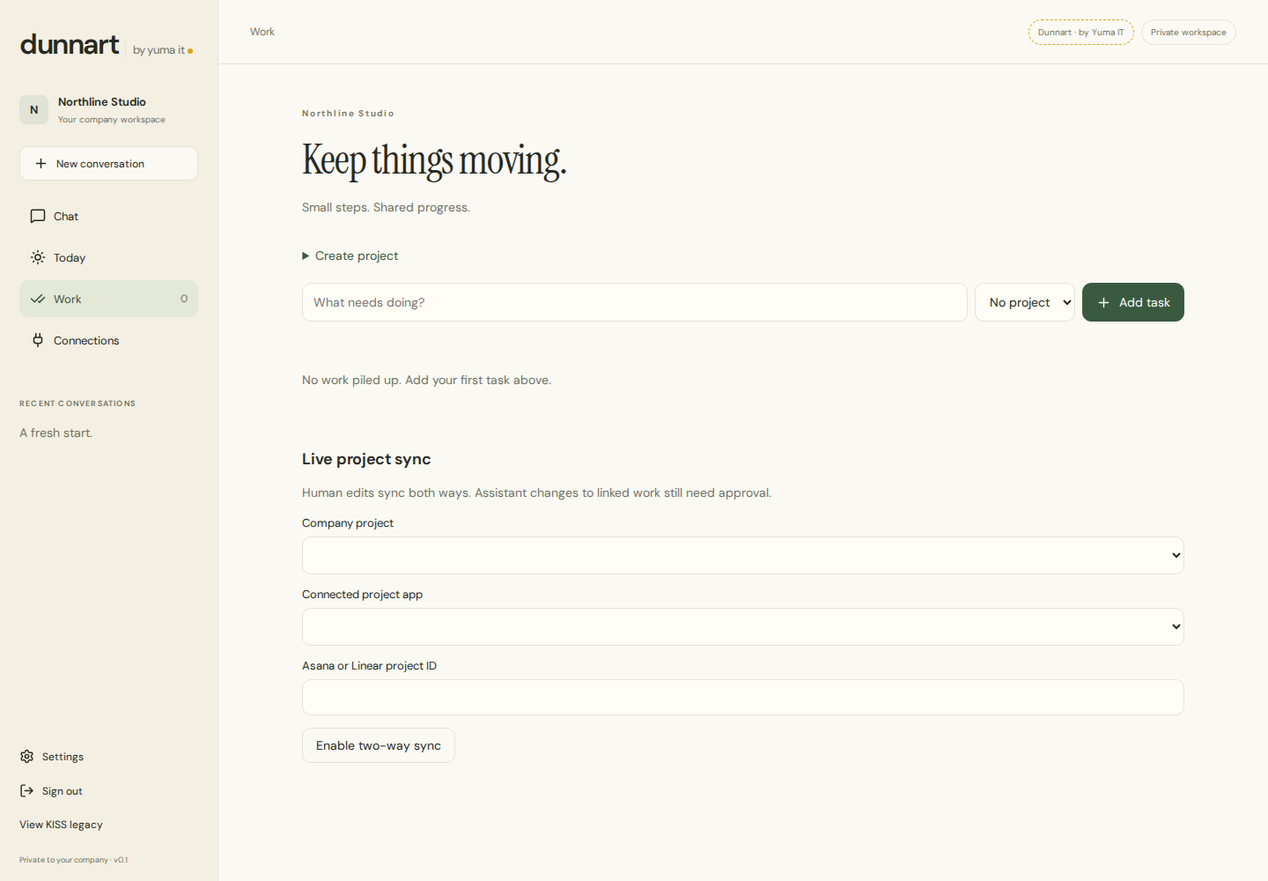Open the Connected project app dropdown
This screenshot has height=881, width=1268.
click(x=743, y=626)
